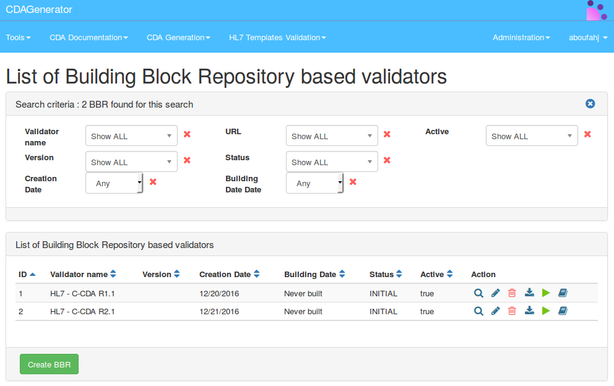Click the pencil edit icon for HL7 - C-CDA R1.1
The image size is (614, 386).
(495, 293)
